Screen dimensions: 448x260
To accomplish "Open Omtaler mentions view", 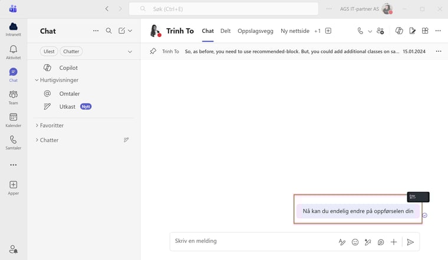I will point(69,94).
